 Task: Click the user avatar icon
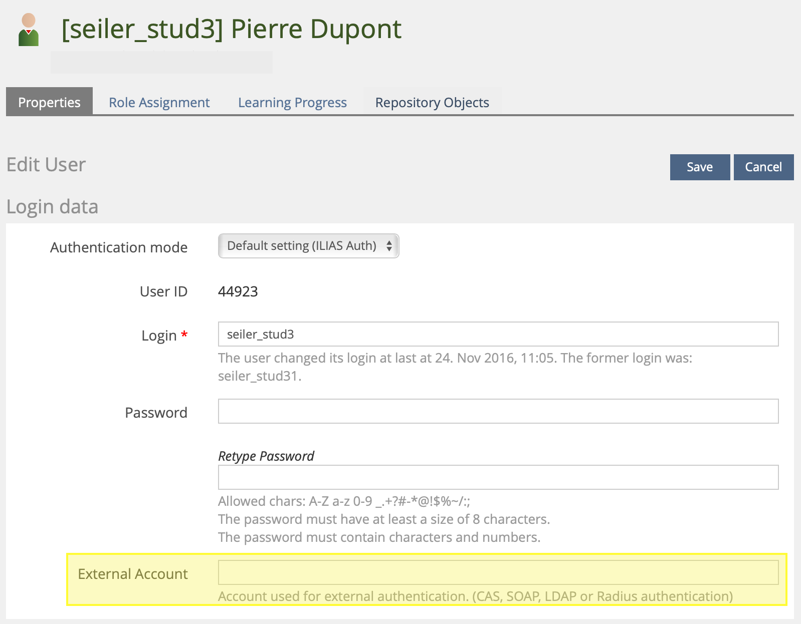click(29, 30)
